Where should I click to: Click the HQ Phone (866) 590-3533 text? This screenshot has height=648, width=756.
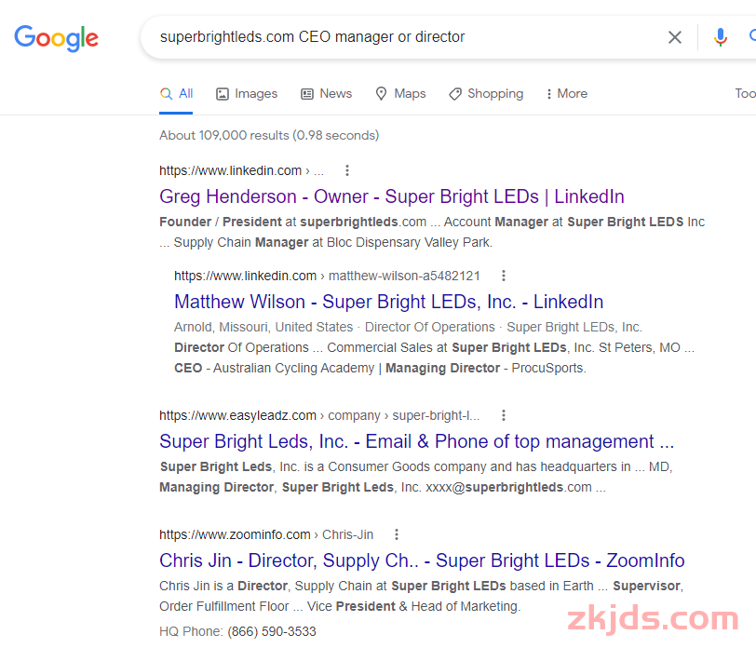(237, 631)
